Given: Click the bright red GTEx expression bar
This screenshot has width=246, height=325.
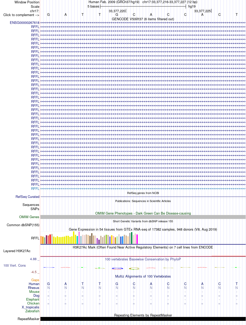Looking at the screenshot, I should click(x=50, y=239).
